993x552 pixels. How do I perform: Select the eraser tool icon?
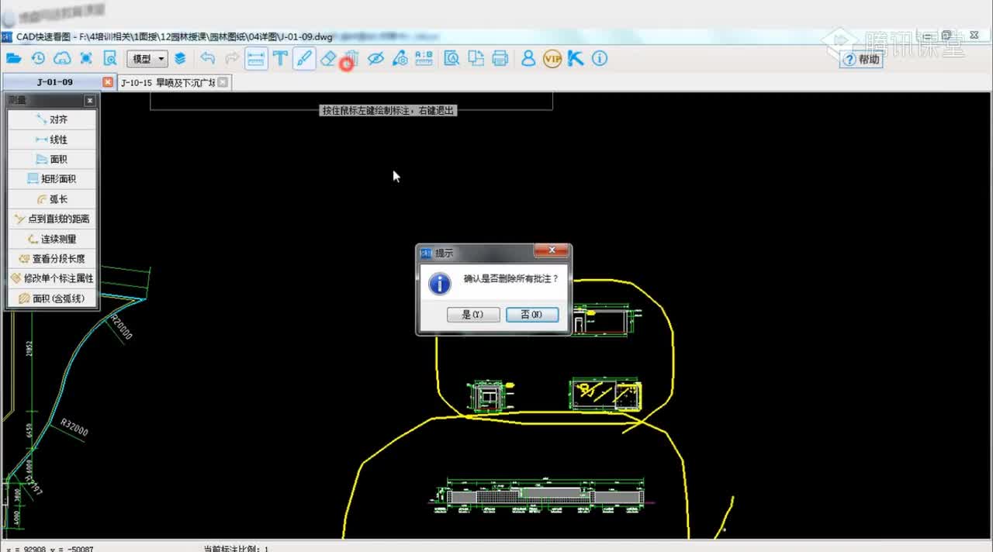click(328, 58)
